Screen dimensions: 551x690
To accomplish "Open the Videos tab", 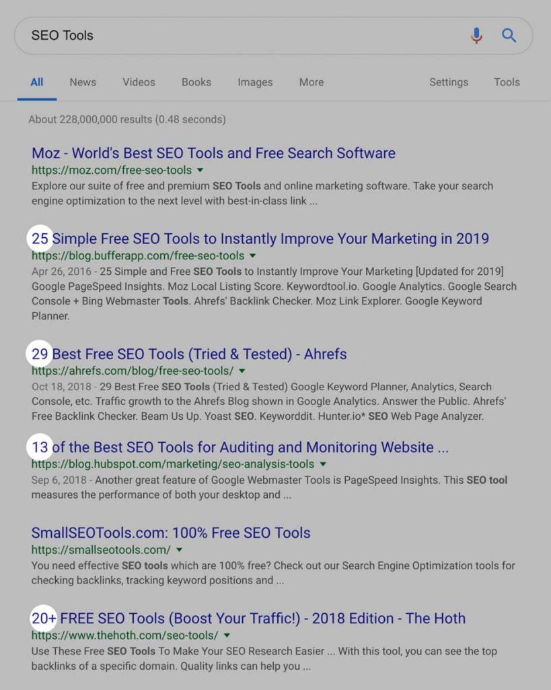I will (139, 82).
